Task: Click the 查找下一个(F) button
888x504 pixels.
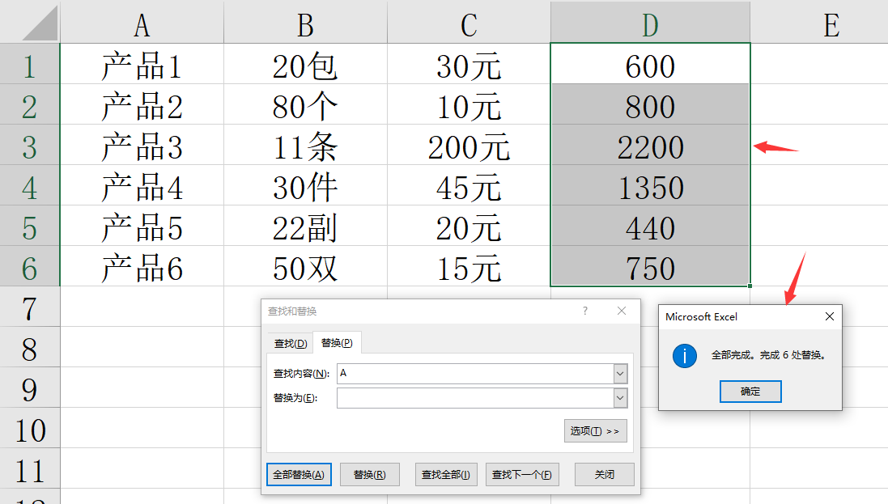Action: point(521,475)
